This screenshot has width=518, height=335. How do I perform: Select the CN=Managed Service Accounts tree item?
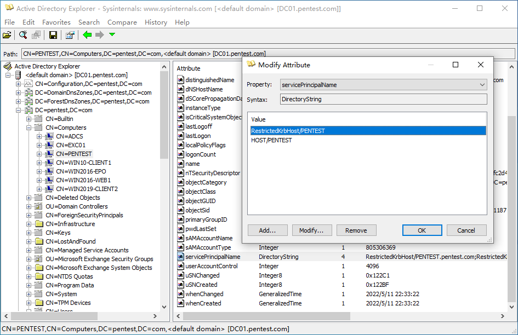click(87, 250)
